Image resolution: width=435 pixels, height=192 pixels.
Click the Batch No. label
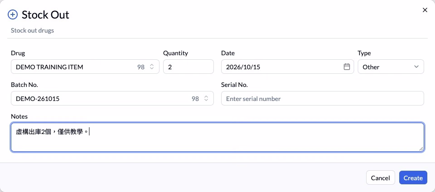coord(24,85)
